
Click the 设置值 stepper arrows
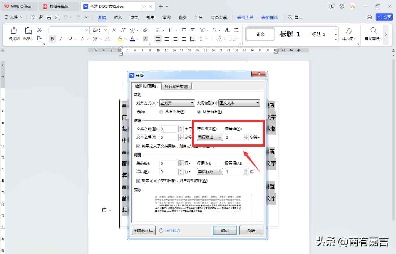[x=246, y=171]
